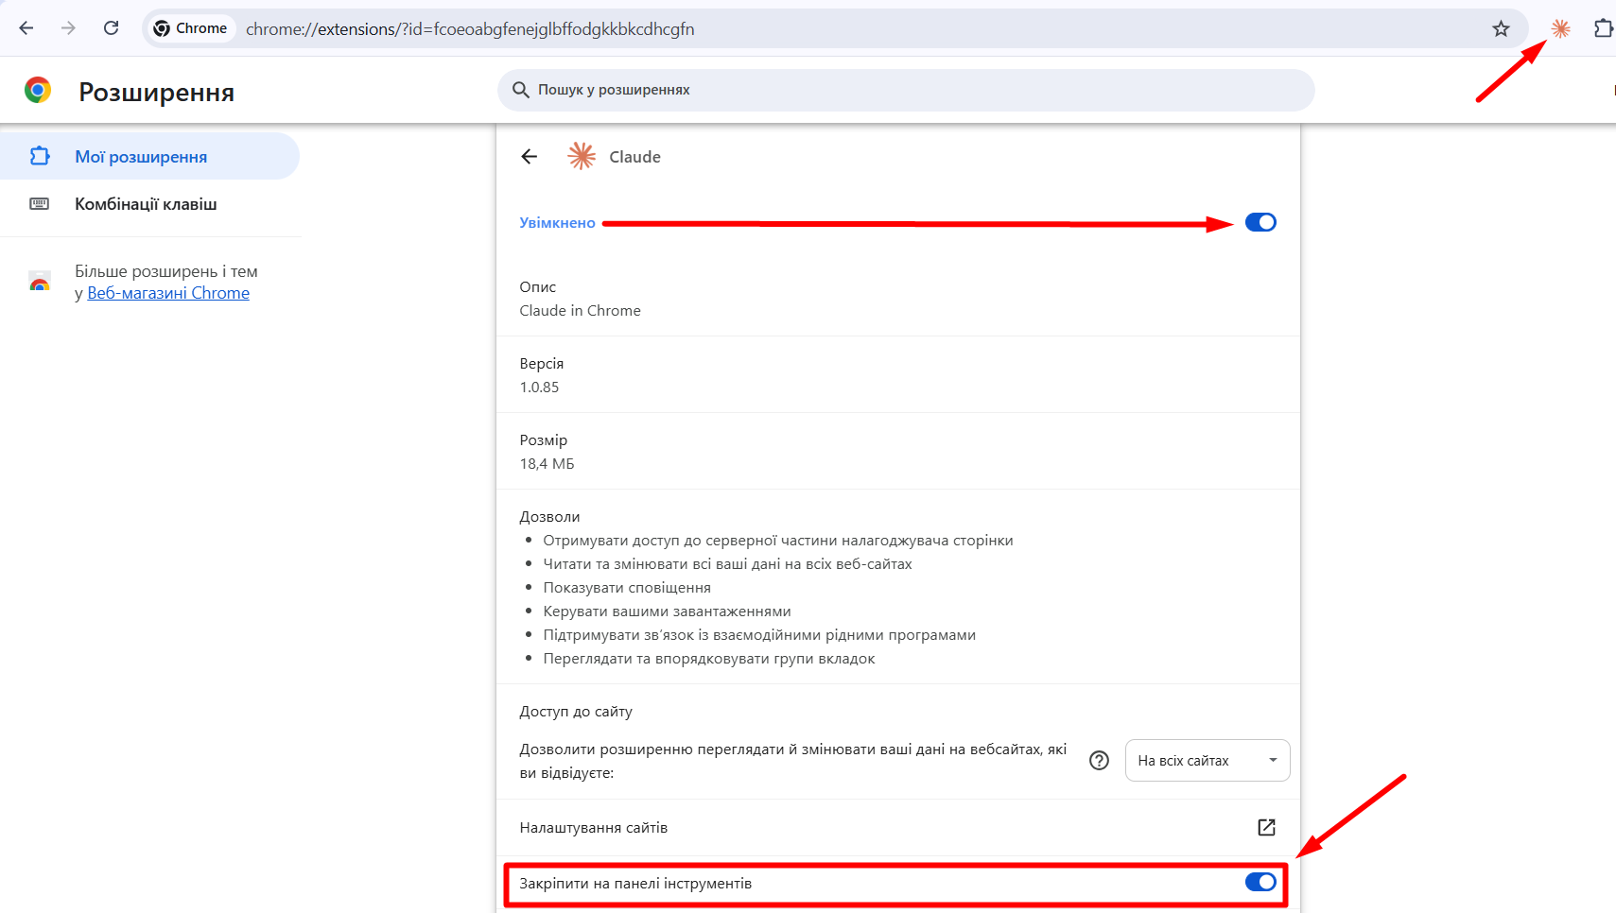This screenshot has width=1616, height=913.
Task: Click the Дозволи heading
Action: (x=549, y=517)
